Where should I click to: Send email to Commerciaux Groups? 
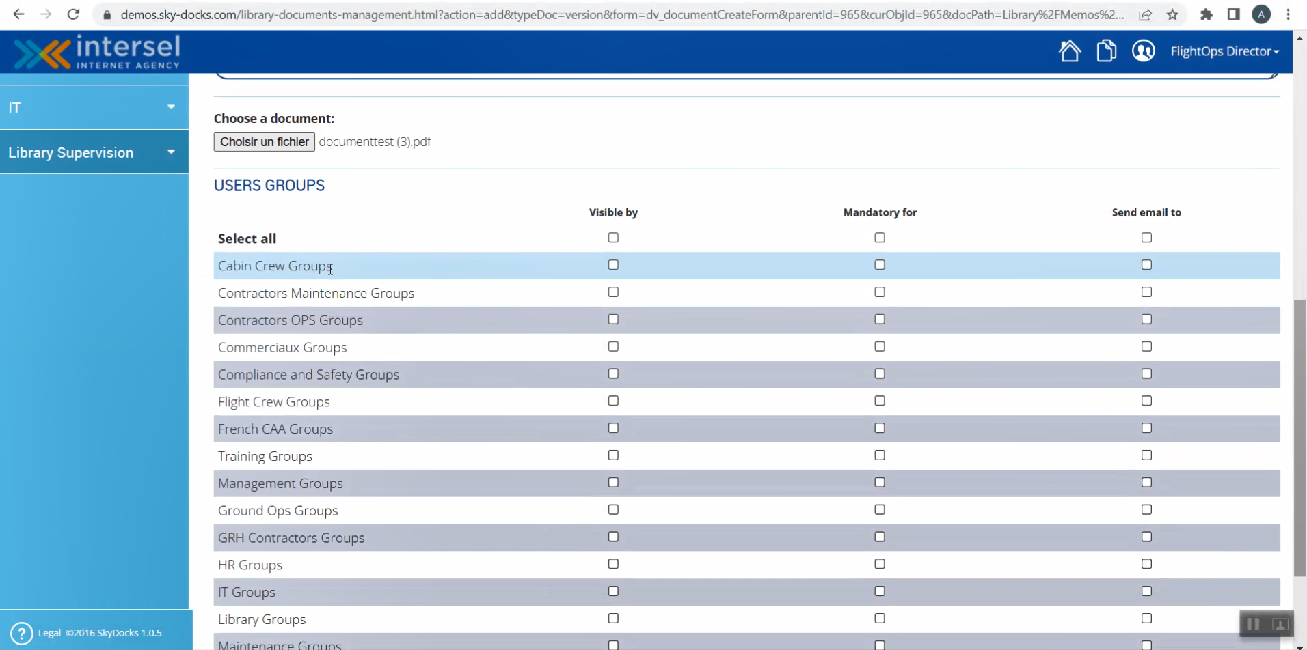[x=1146, y=347]
